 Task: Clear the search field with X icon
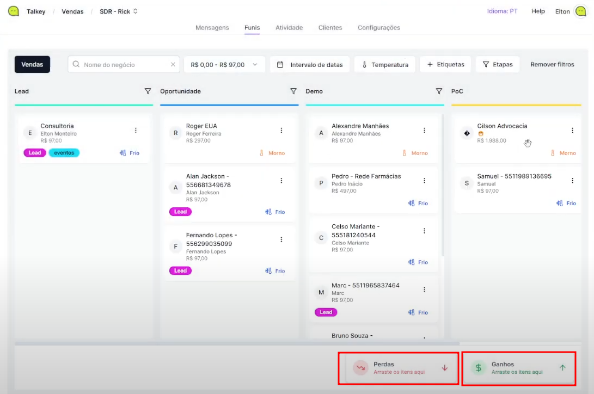[173, 64]
